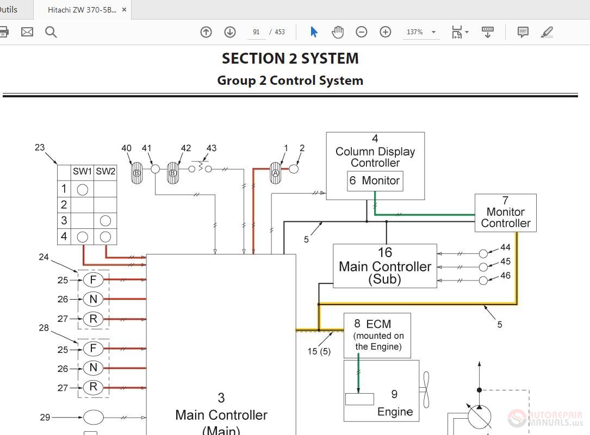Image resolution: width=590 pixels, height=435 pixels.
Task: Switch to the Outils tab
Action: pos(9,10)
